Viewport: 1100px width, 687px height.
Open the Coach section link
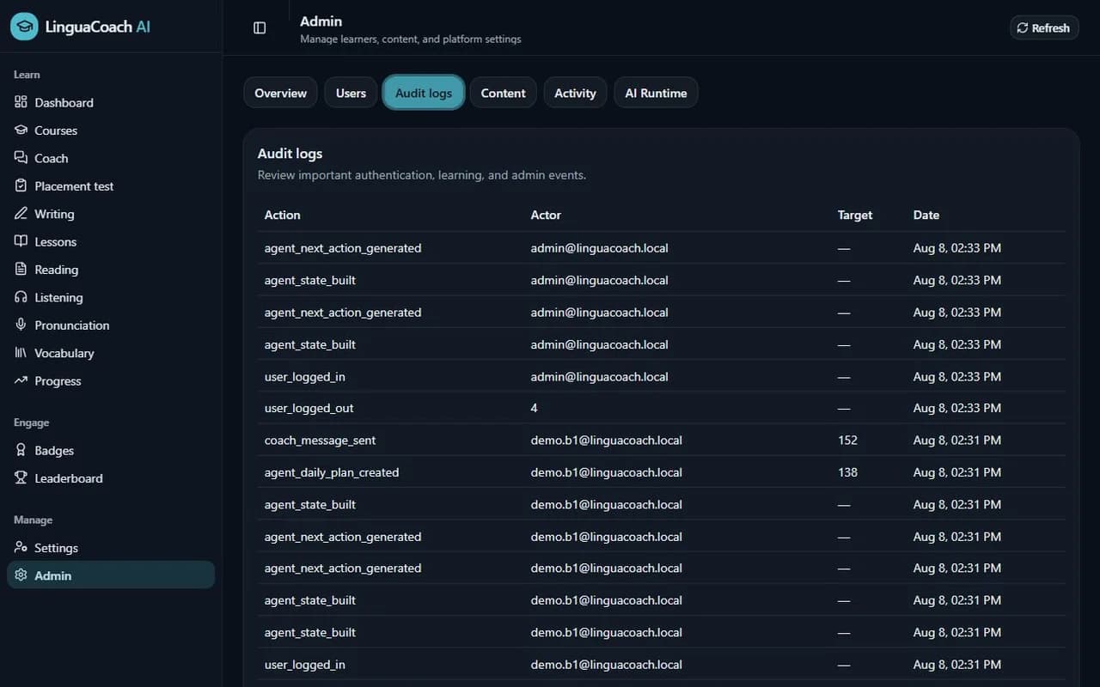point(111,158)
